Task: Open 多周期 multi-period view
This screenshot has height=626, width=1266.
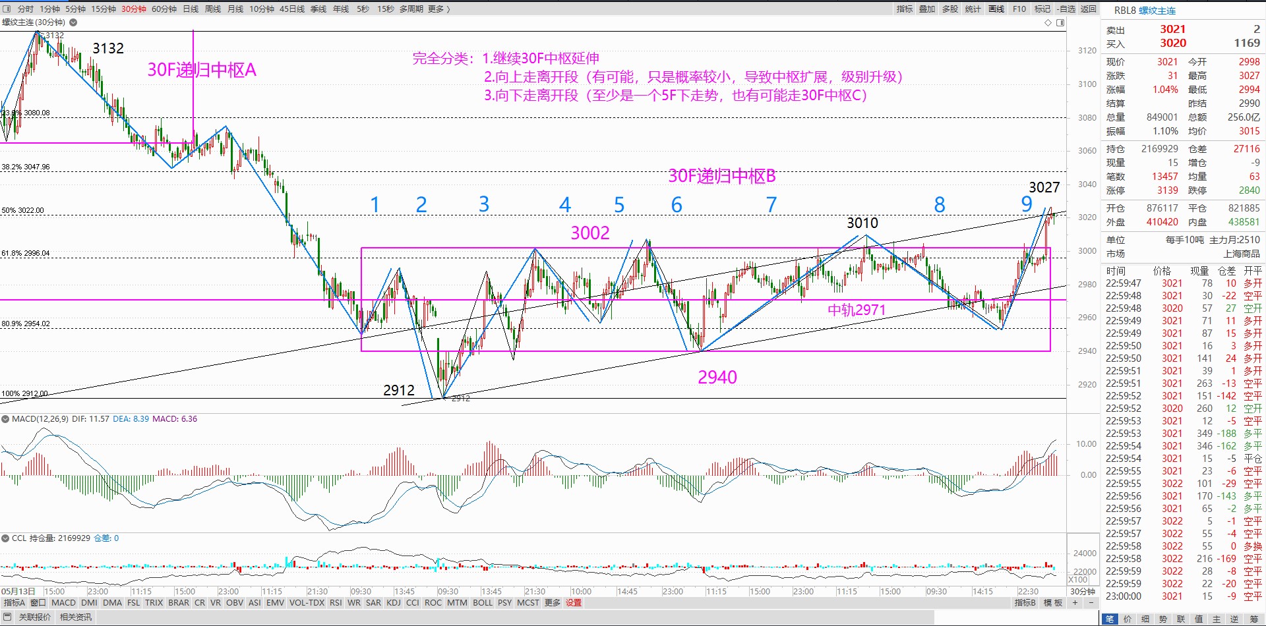Action: [411, 9]
